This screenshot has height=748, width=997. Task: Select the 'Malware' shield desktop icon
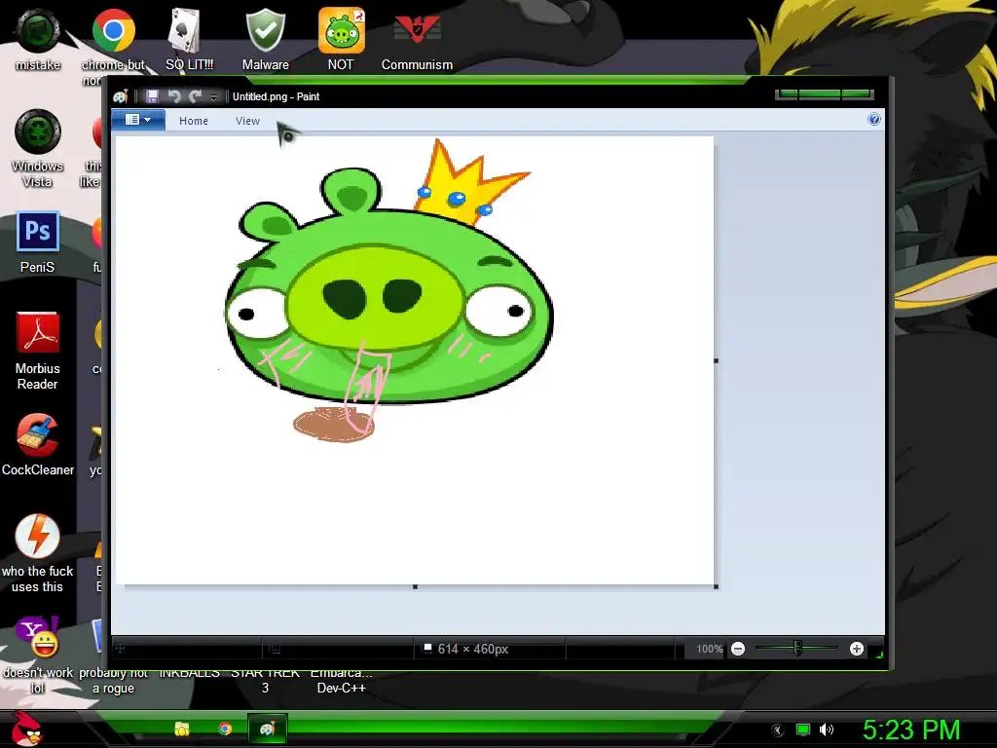(x=265, y=39)
